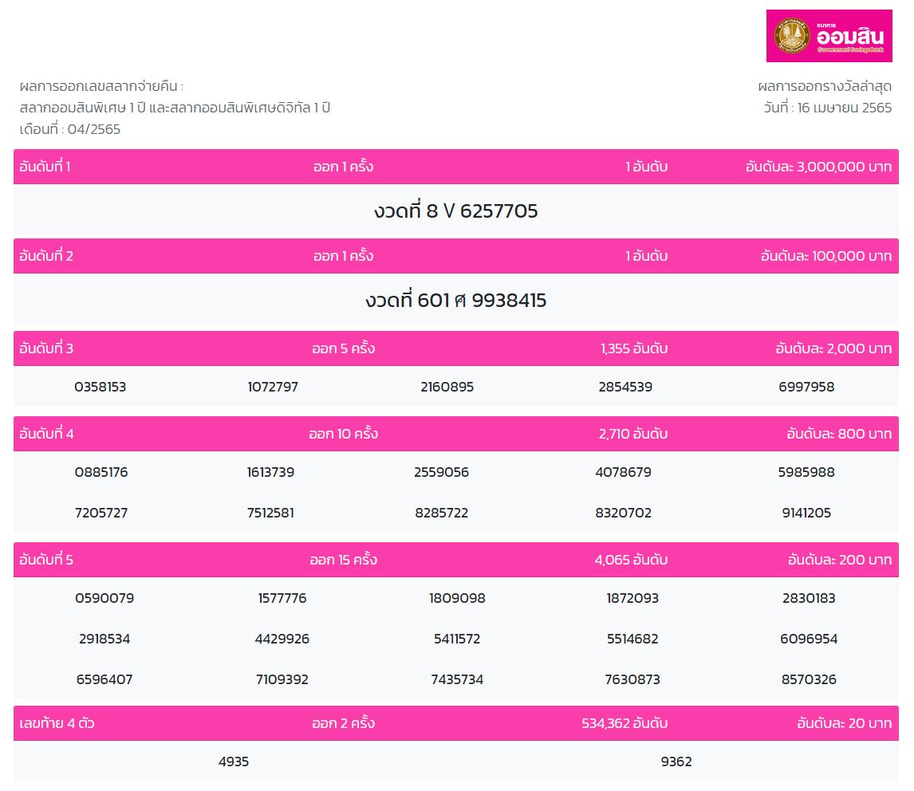Select fifth prize number 7435734

coord(457,679)
